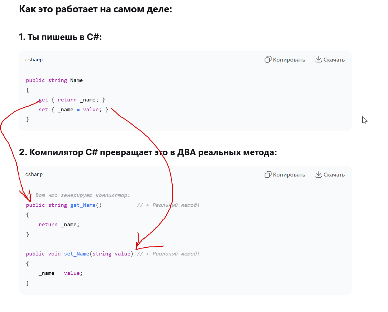Image resolution: width=388 pixels, height=312 pixels.
Task: Click the heading '2. Компилятор C# превращает это...'
Action: 148,152
